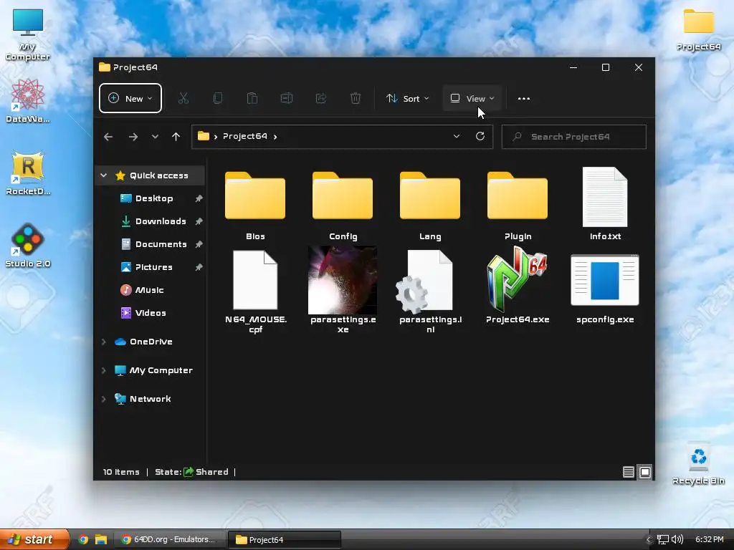Unpin Desktop using its pin icon
The image size is (734, 550).
(x=199, y=198)
